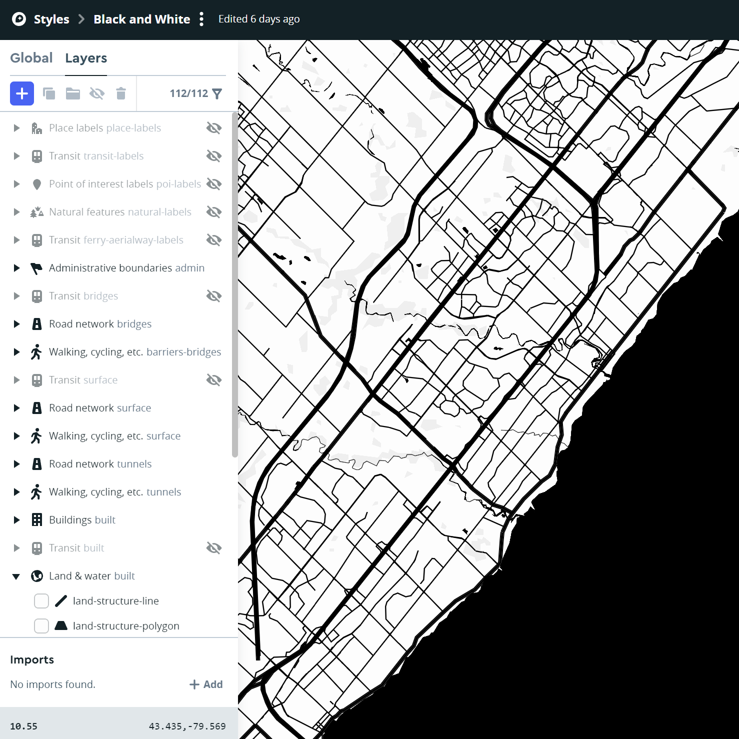Click the layer list vertical scrollbar

234,285
